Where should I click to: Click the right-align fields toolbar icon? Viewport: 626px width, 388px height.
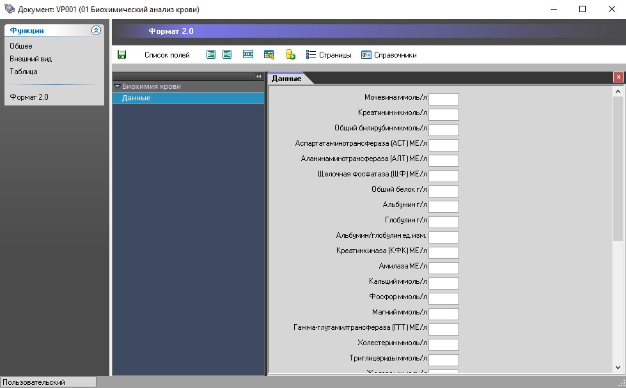211,55
